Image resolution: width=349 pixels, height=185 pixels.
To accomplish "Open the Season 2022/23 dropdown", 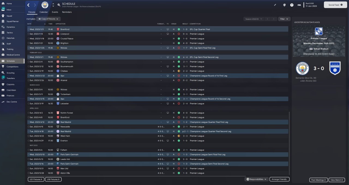I will 254,19.
